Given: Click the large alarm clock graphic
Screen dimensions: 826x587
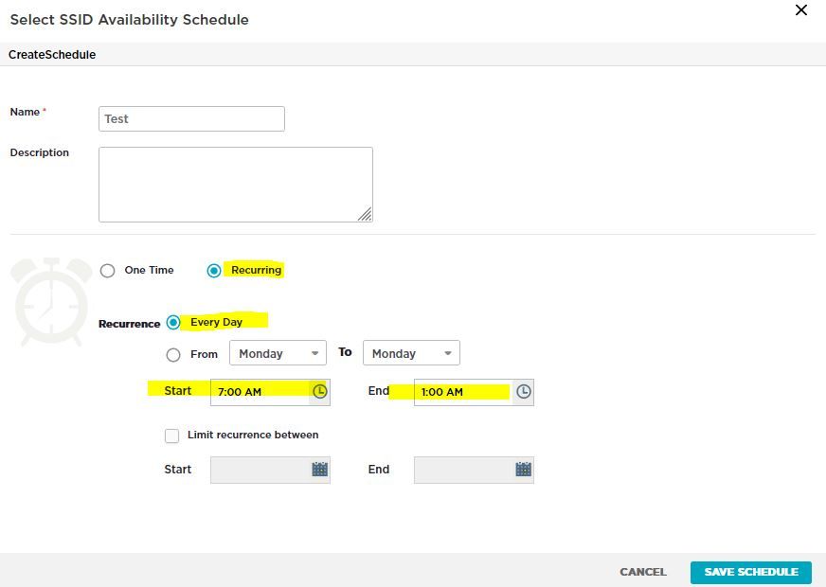Looking at the screenshot, I should point(51,300).
